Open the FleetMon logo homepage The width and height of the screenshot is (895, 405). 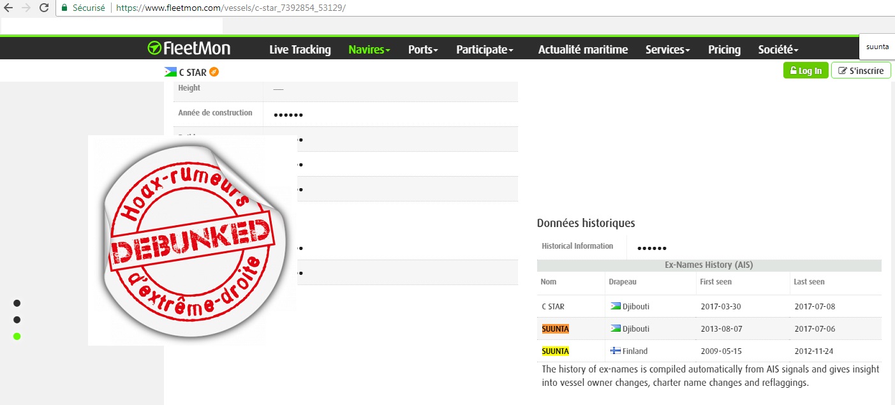pos(189,49)
